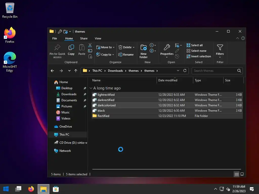Expand the address bar history dropdown
This screenshot has height=194, width=259.
click(x=178, y=71)
